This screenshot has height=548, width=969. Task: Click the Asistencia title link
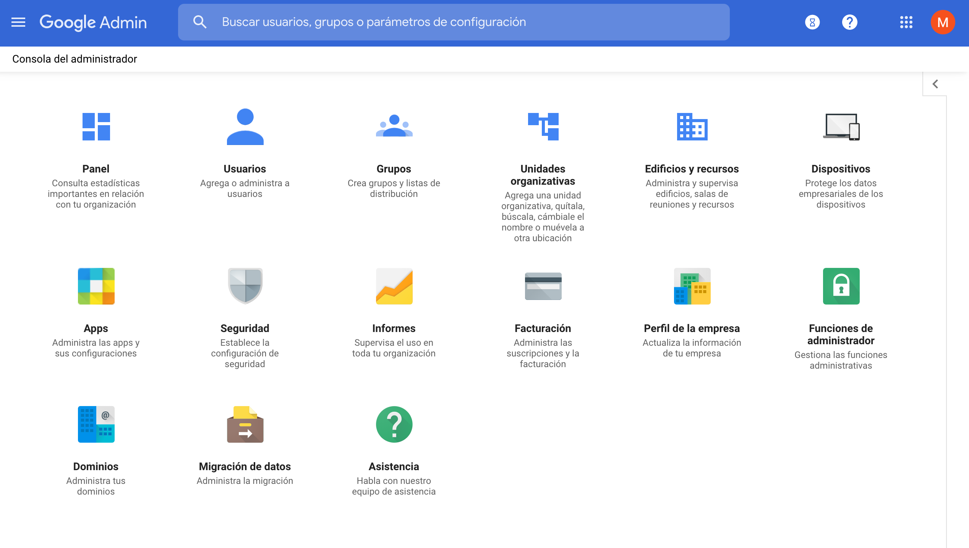tap(394, 466)
